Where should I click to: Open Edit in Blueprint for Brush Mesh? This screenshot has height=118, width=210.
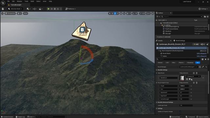click(201, 53)
